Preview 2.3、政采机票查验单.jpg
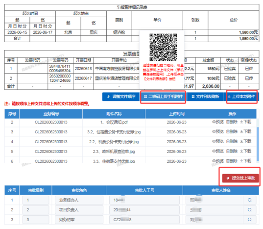 (x=218, y=151)
